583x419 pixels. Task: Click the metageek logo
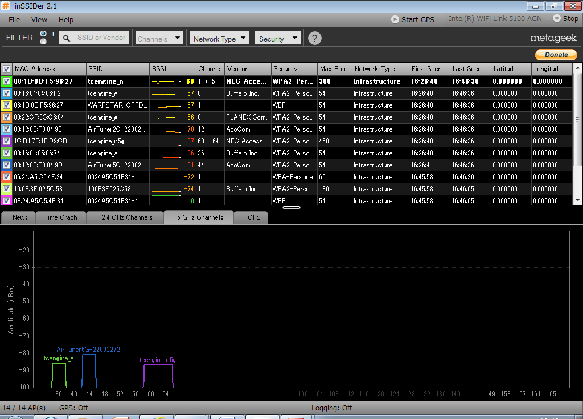pos(553,38)
